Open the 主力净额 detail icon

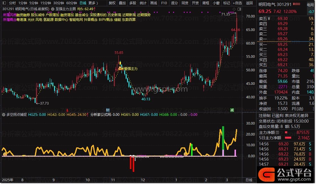point(277,132)
